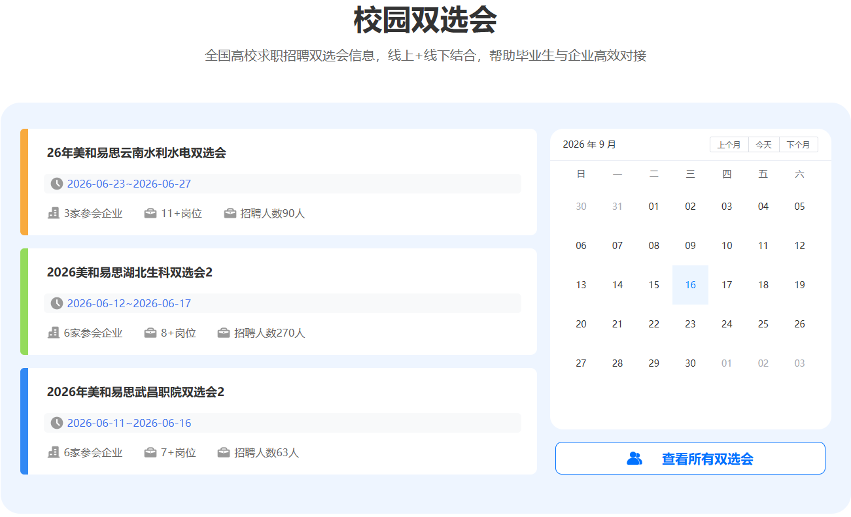Open 2026美和易思湖北生科双选会2 fair title
851x517 pixels.
click(130, 273)
